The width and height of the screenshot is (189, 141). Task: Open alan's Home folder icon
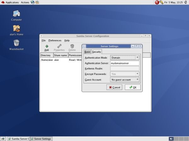(x=16, y=30)
